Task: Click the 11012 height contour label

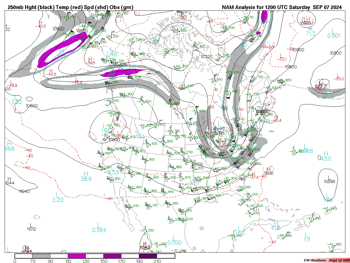Action: pos(31,229)
